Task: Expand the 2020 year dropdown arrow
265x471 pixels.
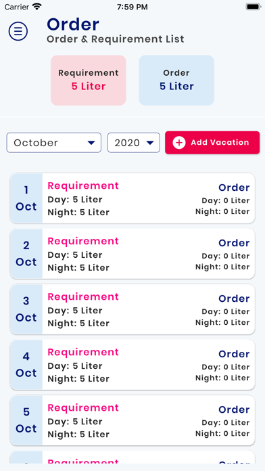Action: [x=150, y=143]
